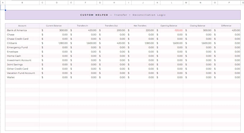Select column D header

57,3
